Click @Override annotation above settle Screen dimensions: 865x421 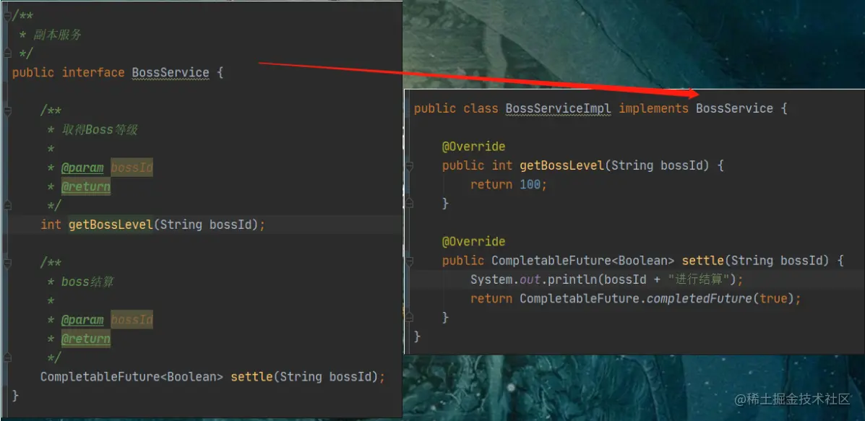click(x=473, y=241)
